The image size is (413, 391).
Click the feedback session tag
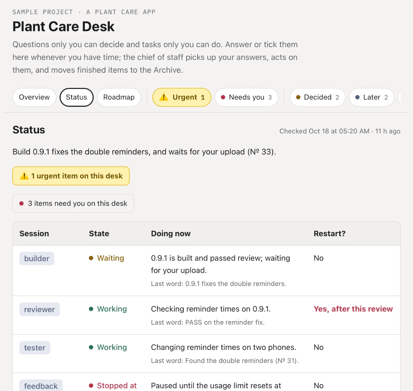click(x=41, y=386)
